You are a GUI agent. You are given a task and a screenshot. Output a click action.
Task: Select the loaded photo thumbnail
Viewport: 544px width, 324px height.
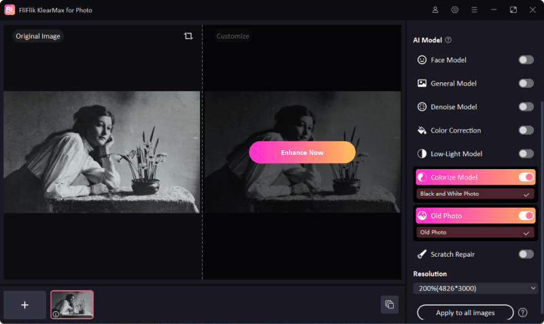72,305
